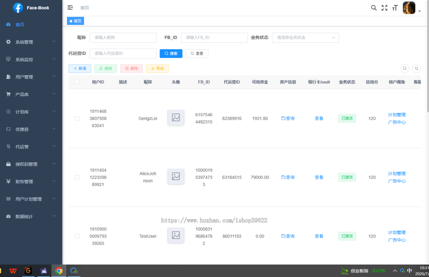Focus the 代运营ID input field
The width and height of the screenshot is (429, 277).
click(123, 54)
